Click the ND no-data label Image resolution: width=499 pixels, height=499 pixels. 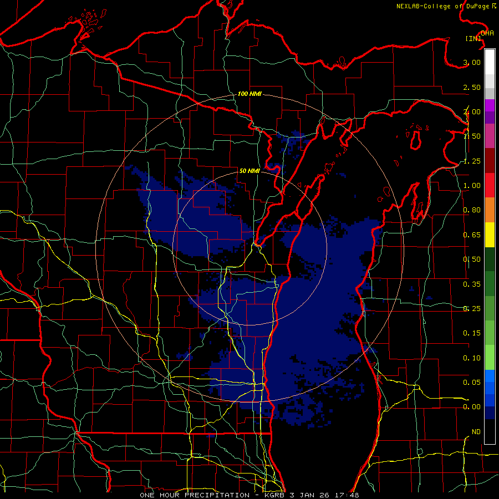coord(476,432)
